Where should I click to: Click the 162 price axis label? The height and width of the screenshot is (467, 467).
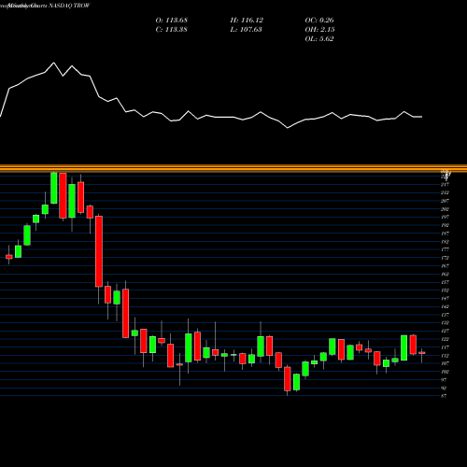[x=445, y=274]
